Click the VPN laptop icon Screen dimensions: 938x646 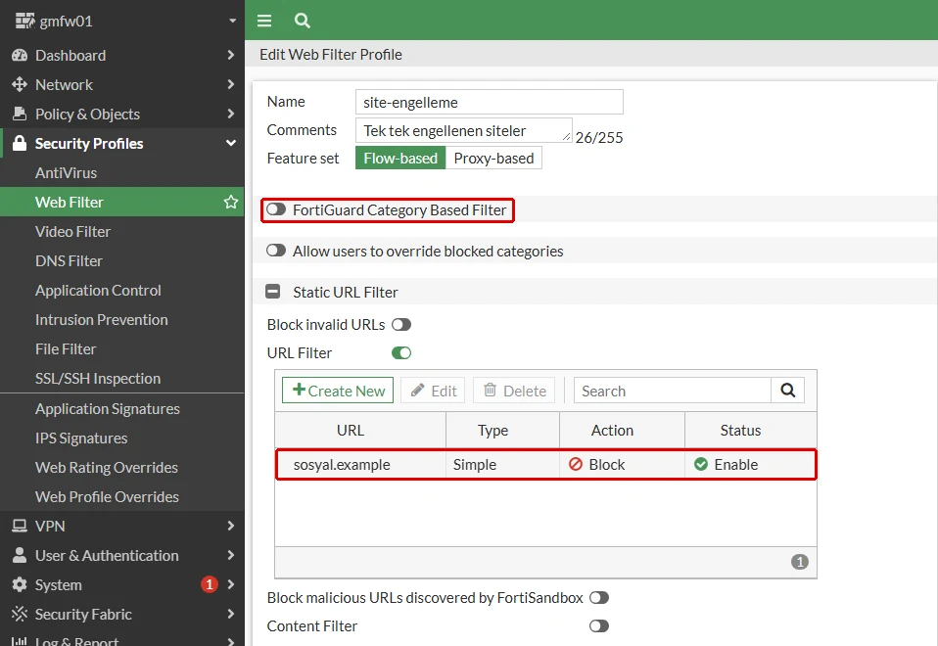click(x=20, y=526)
